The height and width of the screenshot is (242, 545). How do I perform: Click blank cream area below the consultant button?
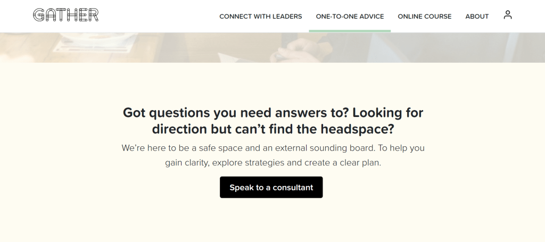click(x=271, y=221)
